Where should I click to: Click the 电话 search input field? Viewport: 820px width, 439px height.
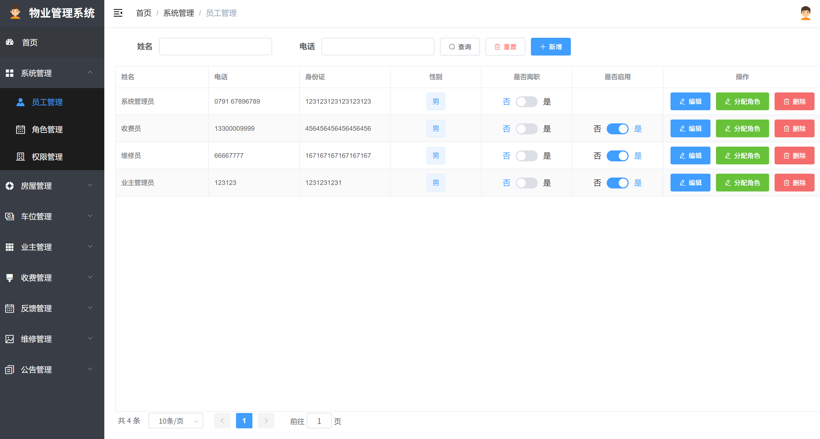378,46
